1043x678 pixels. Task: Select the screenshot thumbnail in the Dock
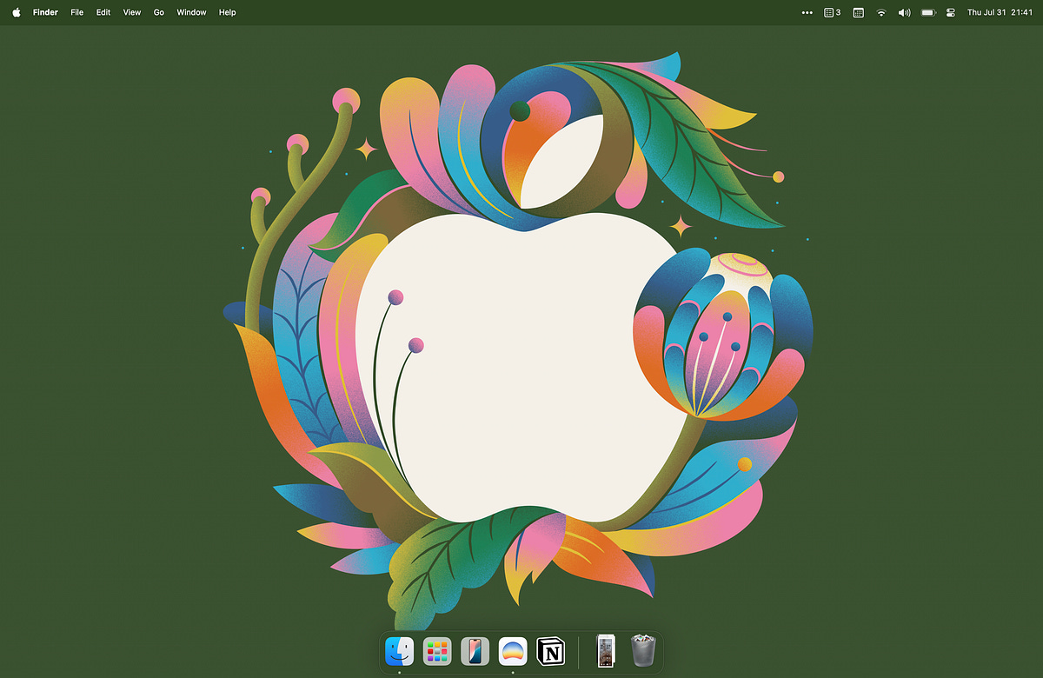coord(605,650)
